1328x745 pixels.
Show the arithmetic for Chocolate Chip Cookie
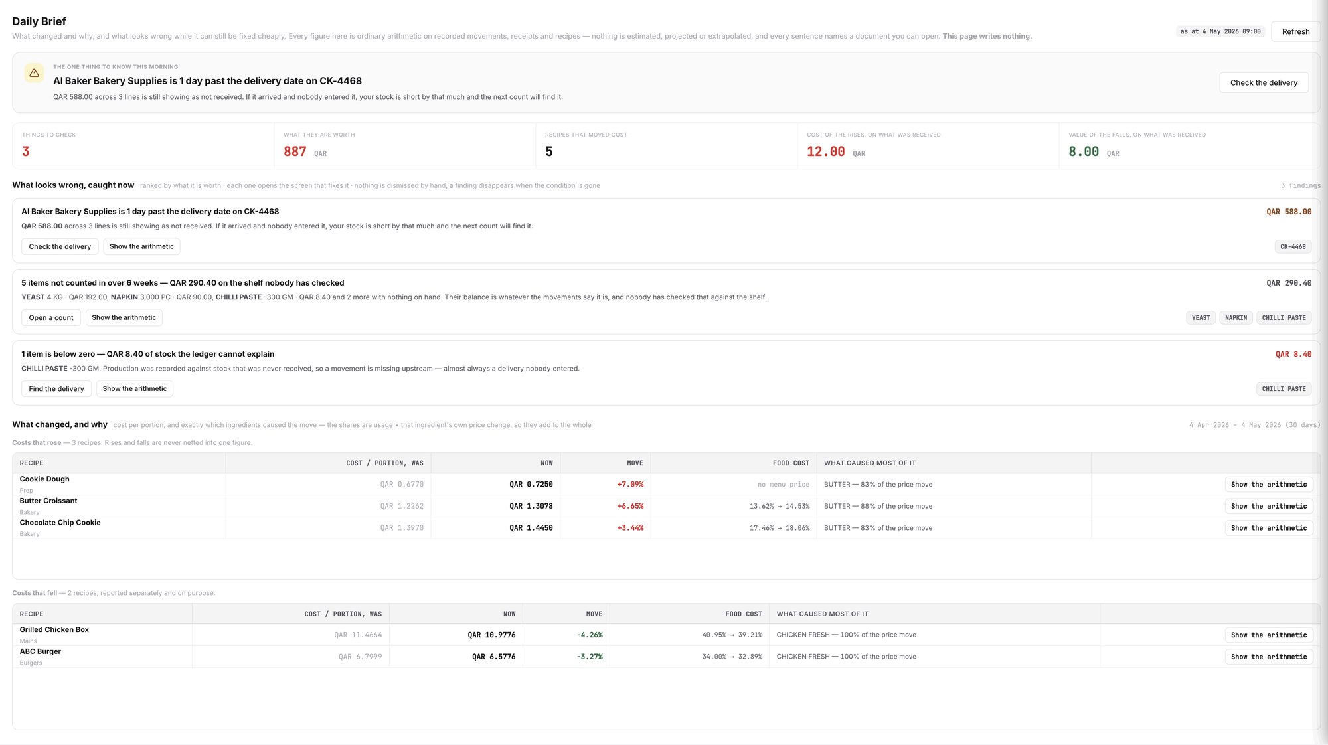click(x=1268, y=528)
